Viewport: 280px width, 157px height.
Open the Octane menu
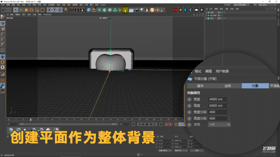(x=103, y=5)
